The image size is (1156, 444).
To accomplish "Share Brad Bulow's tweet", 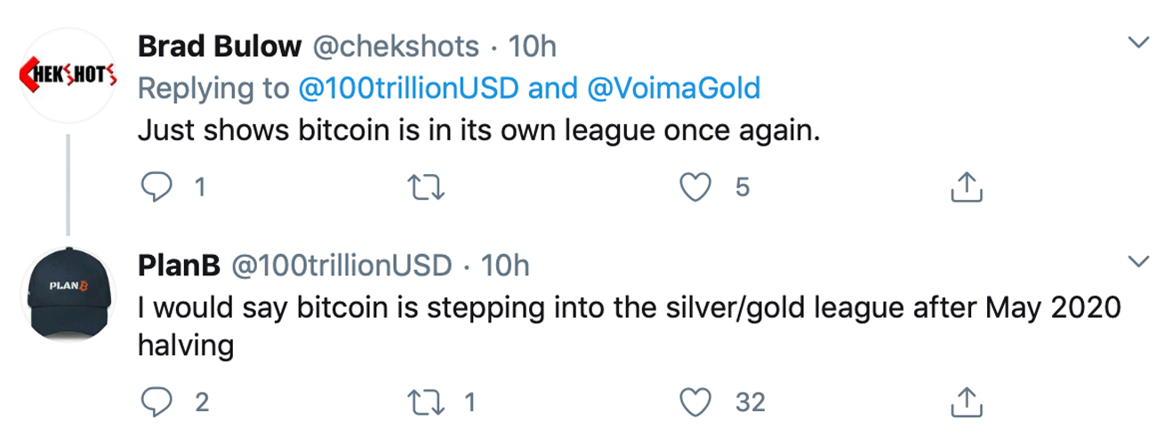I will 966,187.
